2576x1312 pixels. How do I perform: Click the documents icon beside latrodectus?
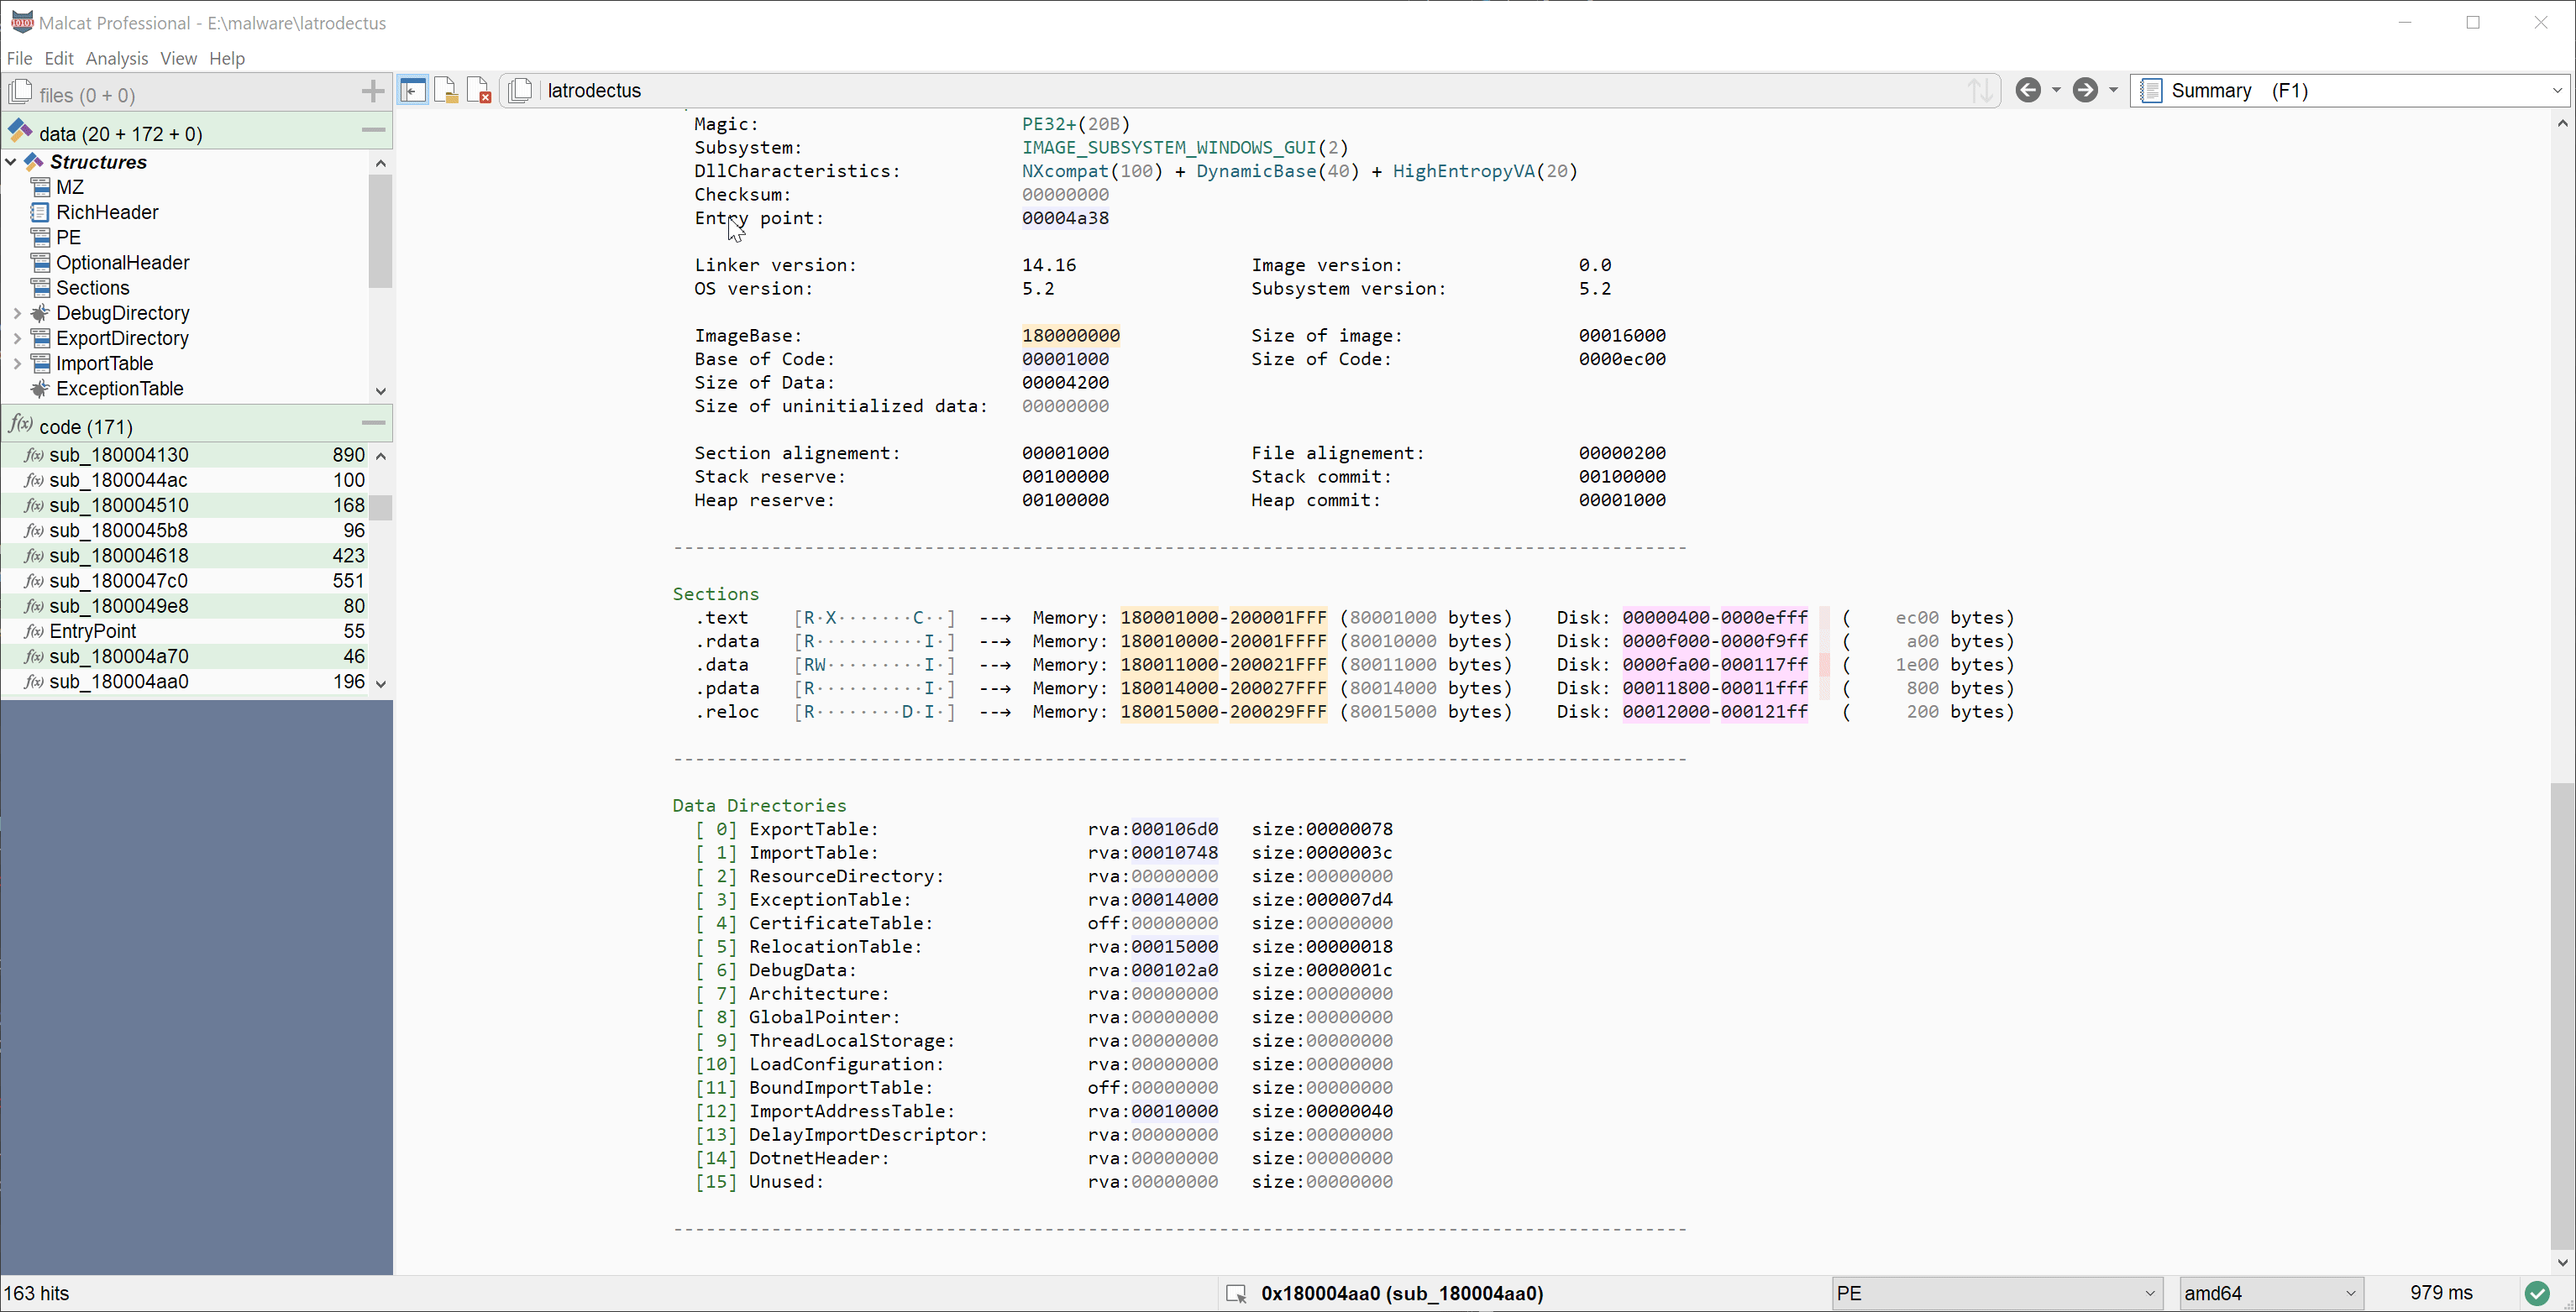click(520, 91)
